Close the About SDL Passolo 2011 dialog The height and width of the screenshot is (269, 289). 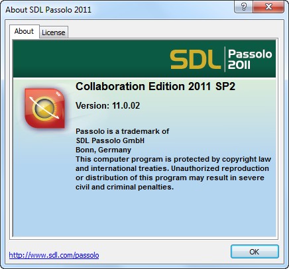(x=268, y=7)
